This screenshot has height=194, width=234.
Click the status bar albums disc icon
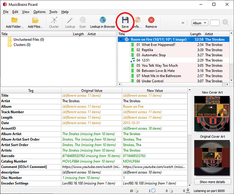(153, 191)
